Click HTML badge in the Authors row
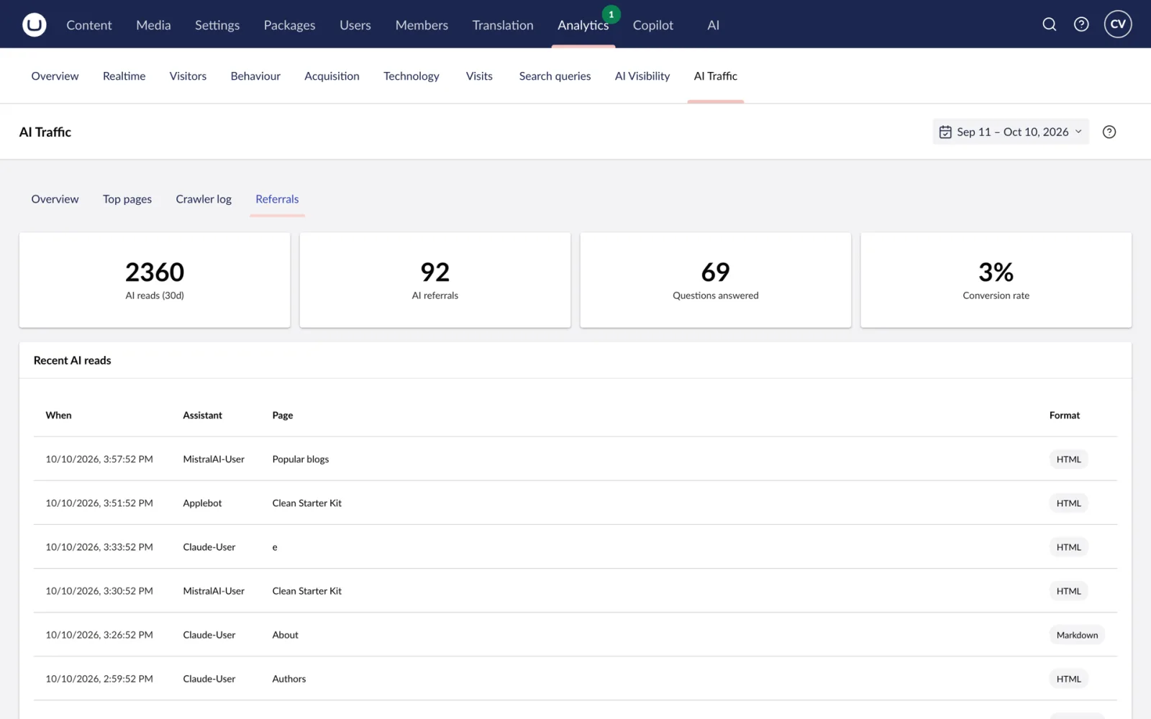The height and width of the screenshot is (719, 1151). (1068, 679)
